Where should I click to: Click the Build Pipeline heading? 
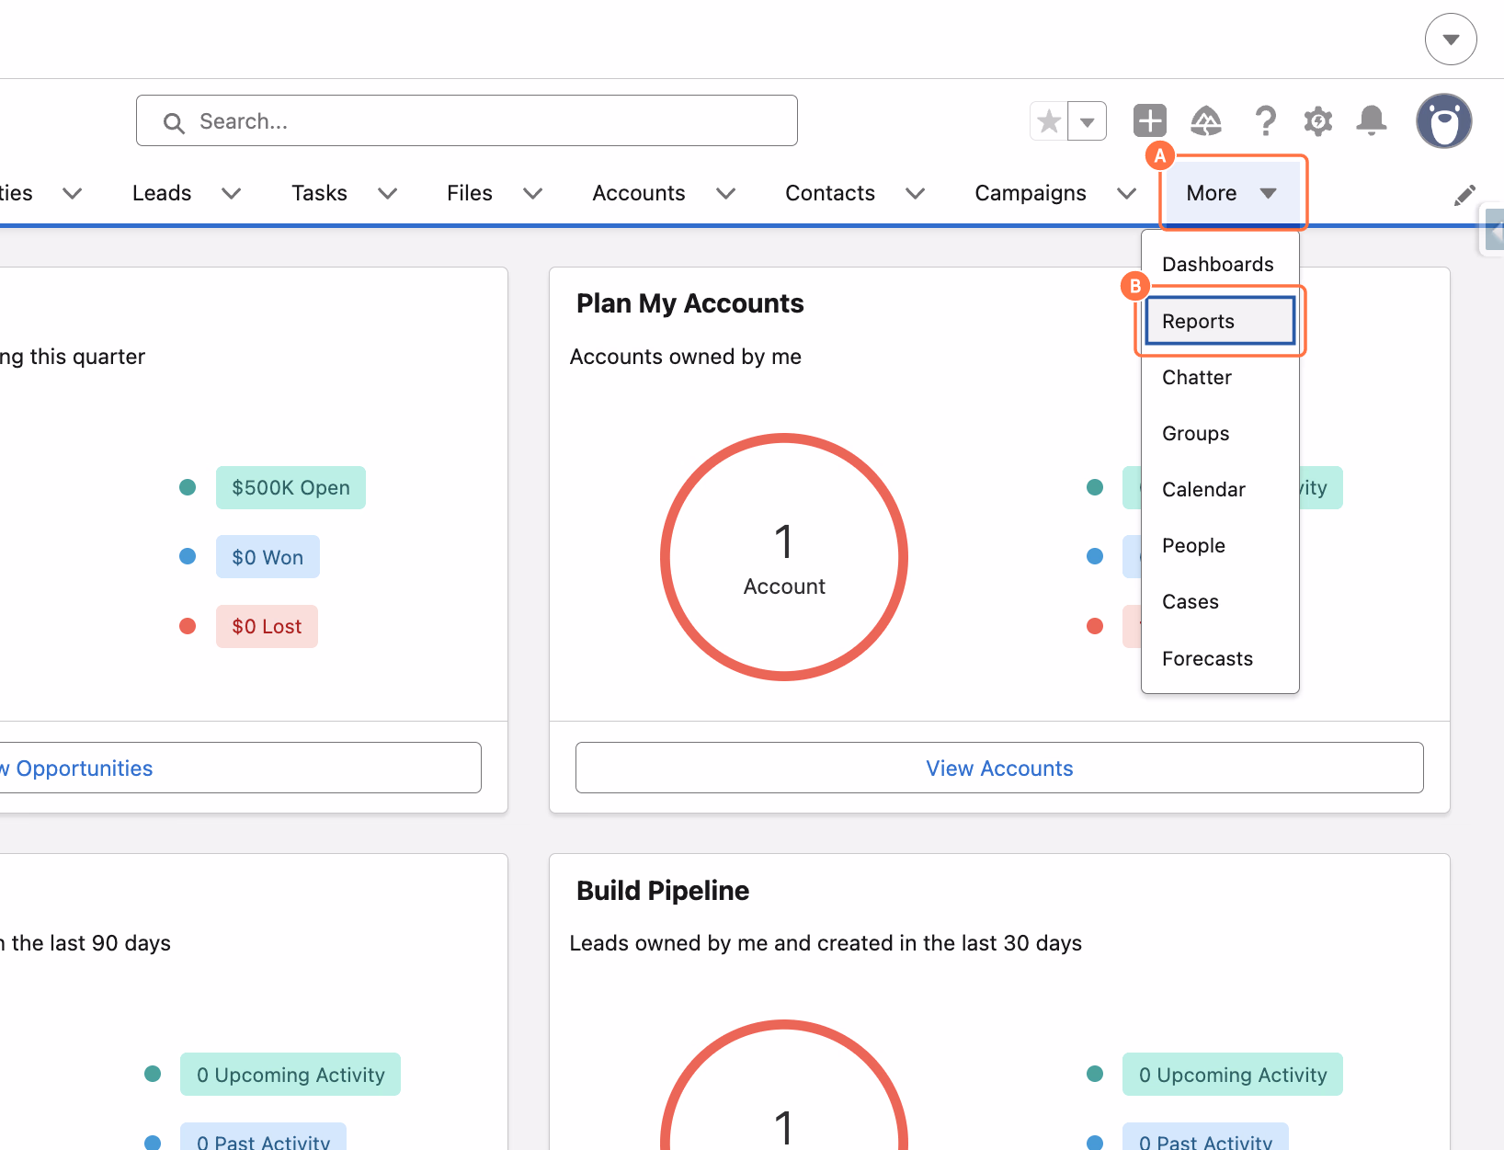click(663, 891)
